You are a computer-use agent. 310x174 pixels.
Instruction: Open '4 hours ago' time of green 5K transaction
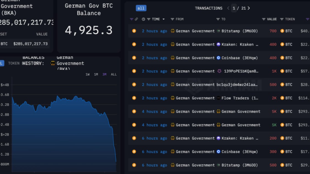(155, 125)
